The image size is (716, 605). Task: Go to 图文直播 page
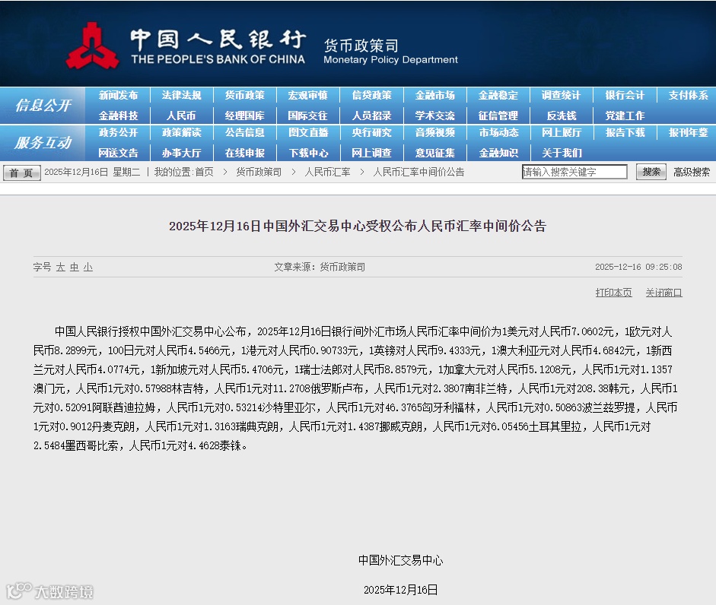[x=307, y=133]
